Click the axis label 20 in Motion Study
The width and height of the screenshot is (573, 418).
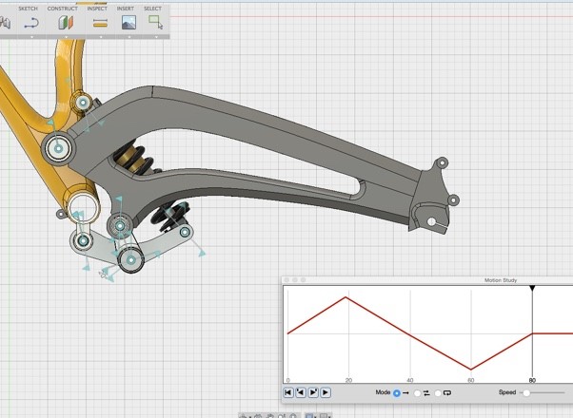tap(348, 380)
